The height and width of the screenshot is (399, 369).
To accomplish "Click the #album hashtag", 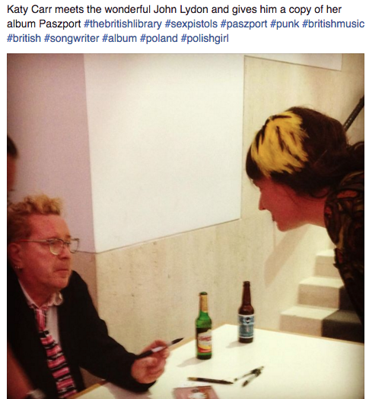I will coord(119,38).
